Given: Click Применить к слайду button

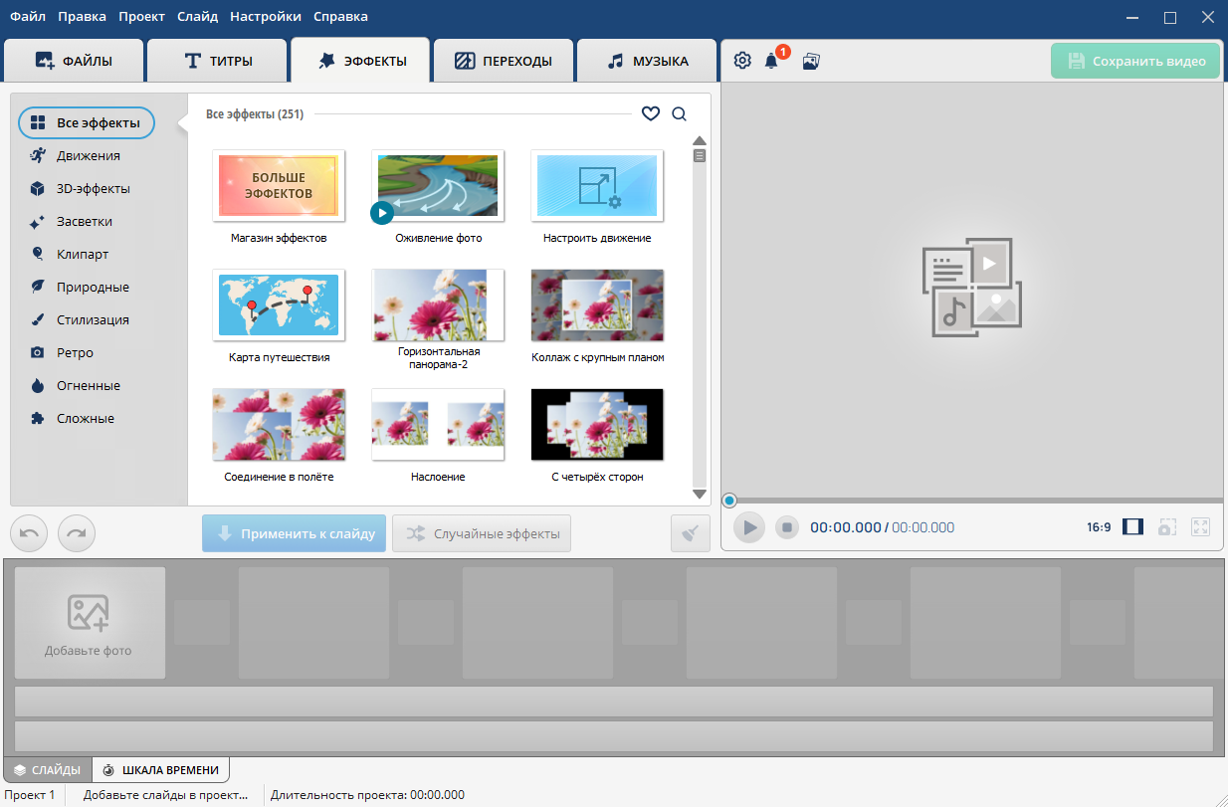Looking at the screenshot, I should tap(294, 533).
